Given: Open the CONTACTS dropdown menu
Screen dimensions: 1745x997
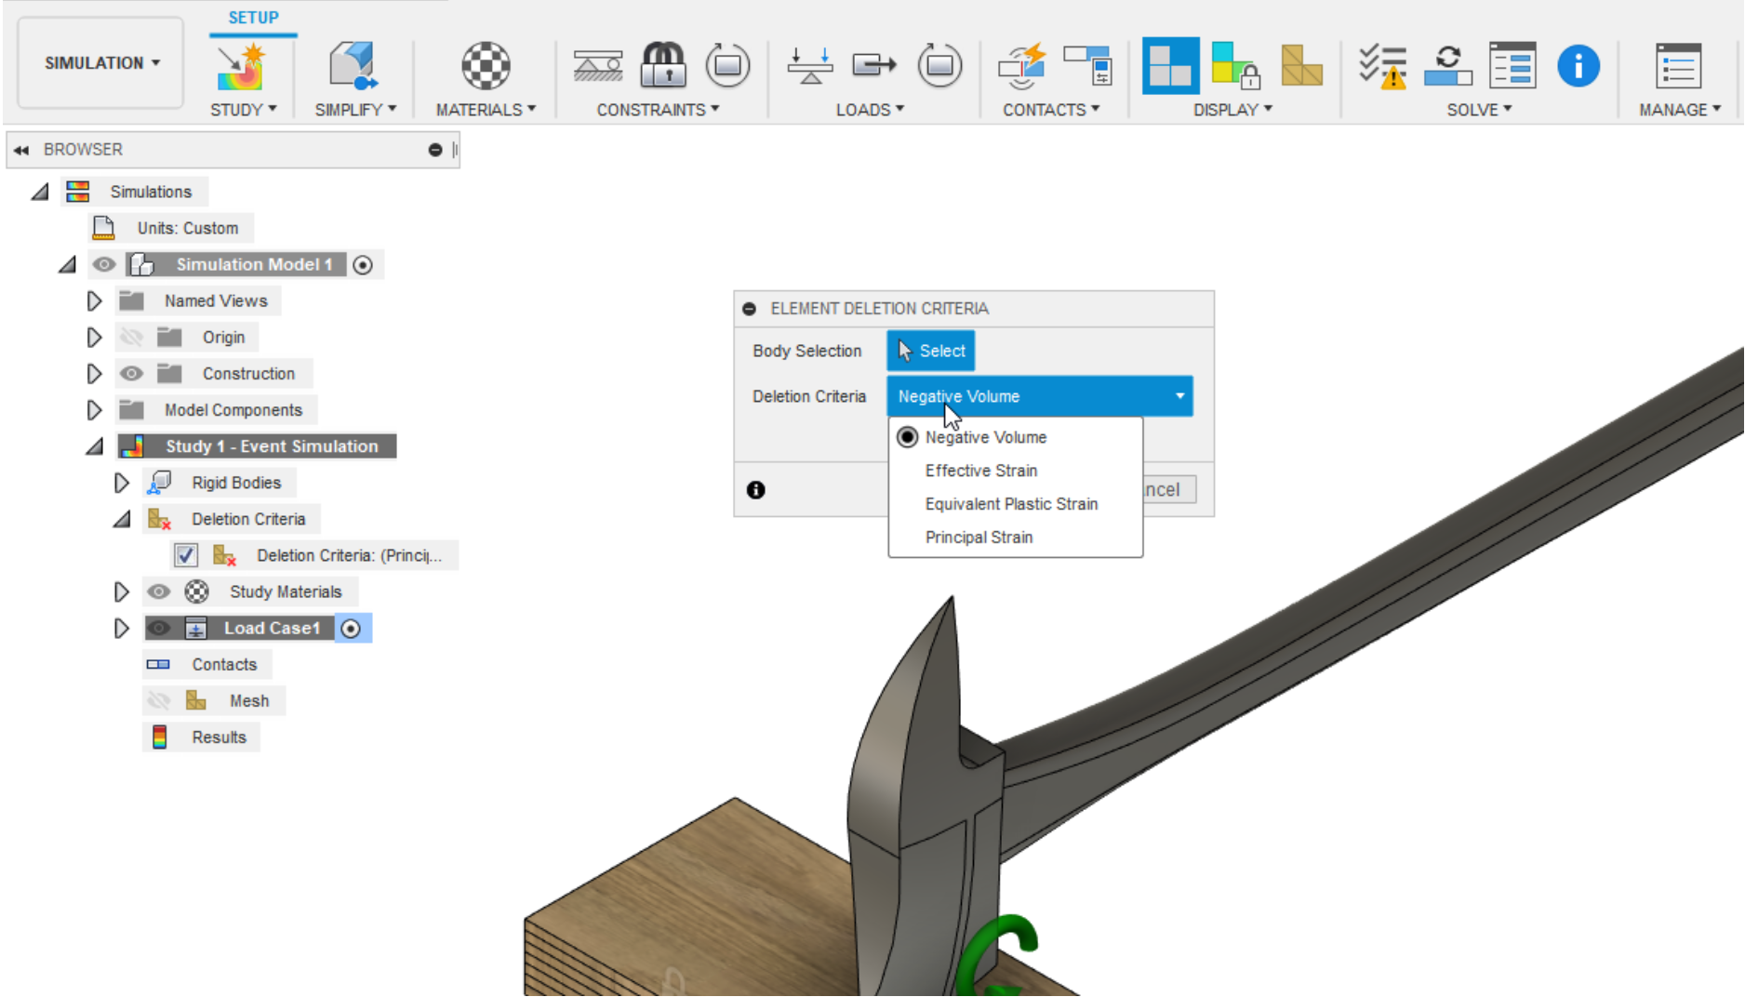Looking at the screenshot, I should [x=1050, y=110].
